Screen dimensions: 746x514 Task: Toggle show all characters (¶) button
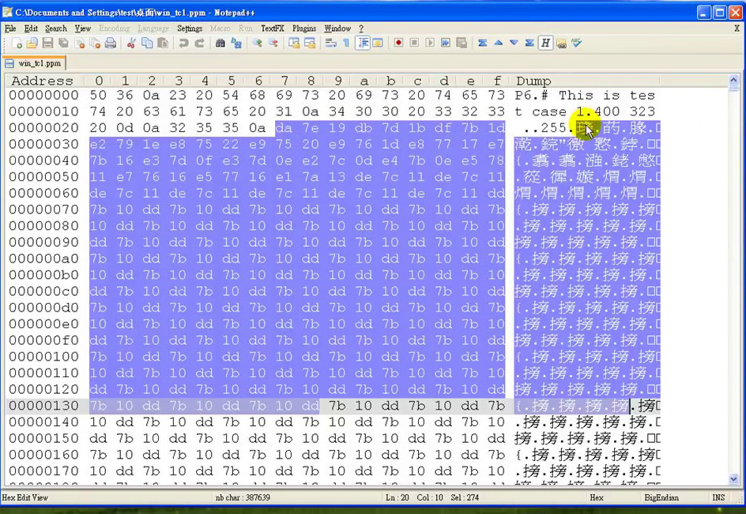coord(346,43)
